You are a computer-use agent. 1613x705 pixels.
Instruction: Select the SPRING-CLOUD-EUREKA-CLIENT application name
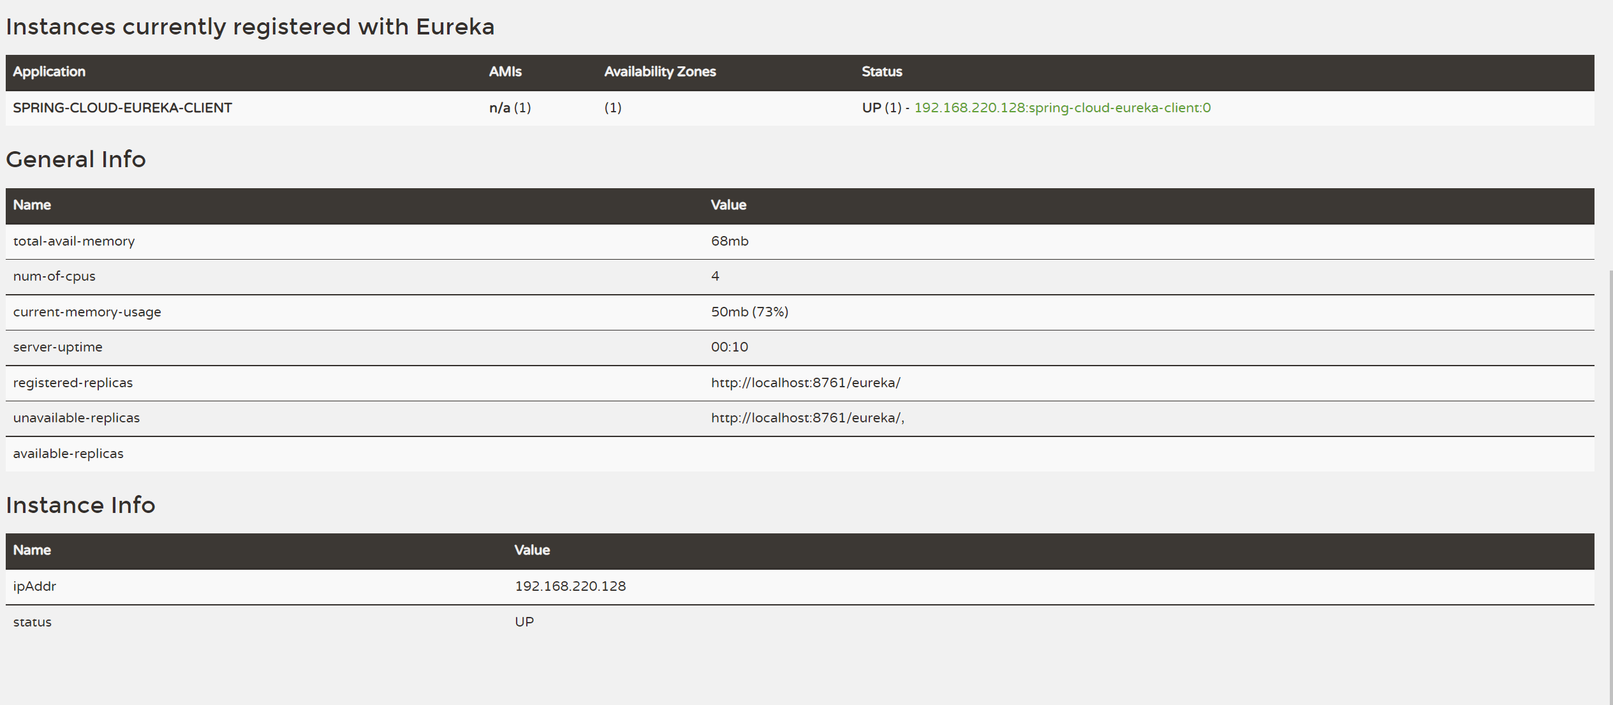pyautogui.click(x=122, y=108)
